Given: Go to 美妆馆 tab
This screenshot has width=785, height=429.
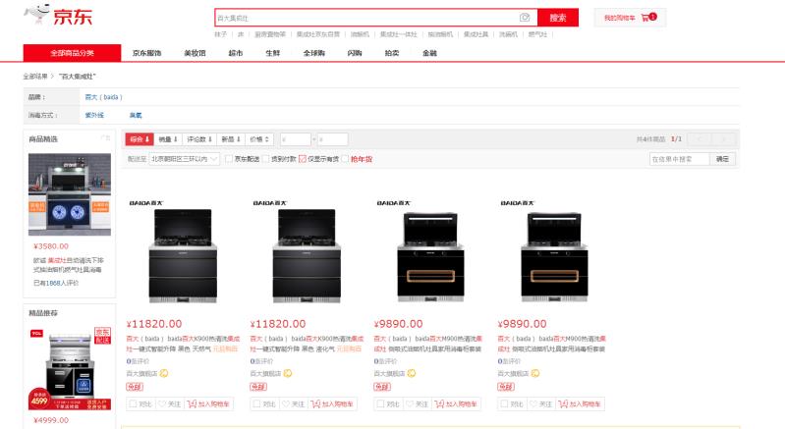Looking at the screenshot, I should pyautogui.click(x=195, y=53).
